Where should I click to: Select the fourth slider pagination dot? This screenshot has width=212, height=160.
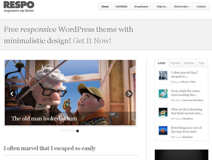(74, 131)
